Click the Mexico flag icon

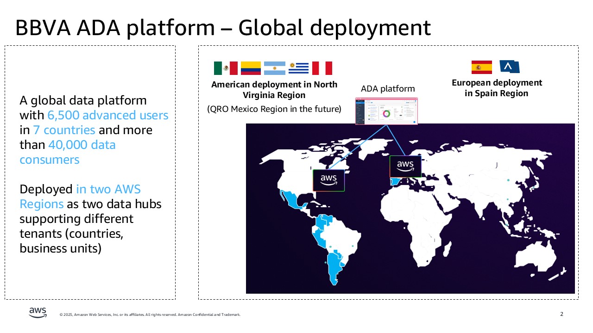(226, 68)
